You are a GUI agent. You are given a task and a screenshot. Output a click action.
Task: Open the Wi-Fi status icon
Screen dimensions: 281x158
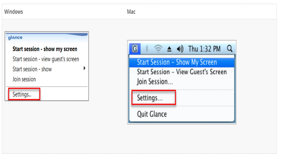(x=158, y=49)
